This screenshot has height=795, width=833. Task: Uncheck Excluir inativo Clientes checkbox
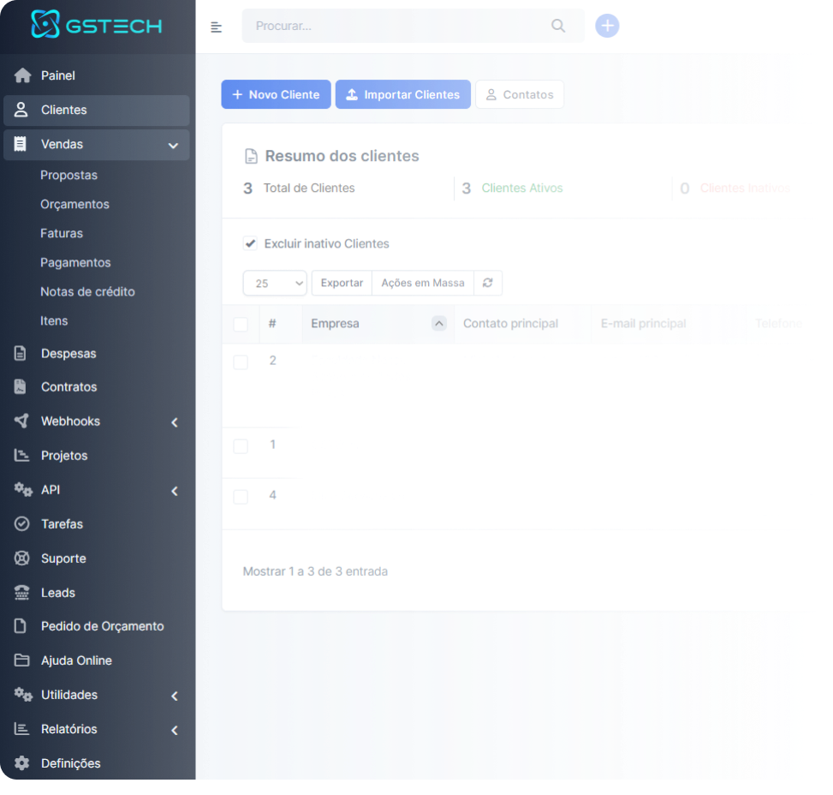click(x=250, y=243)
